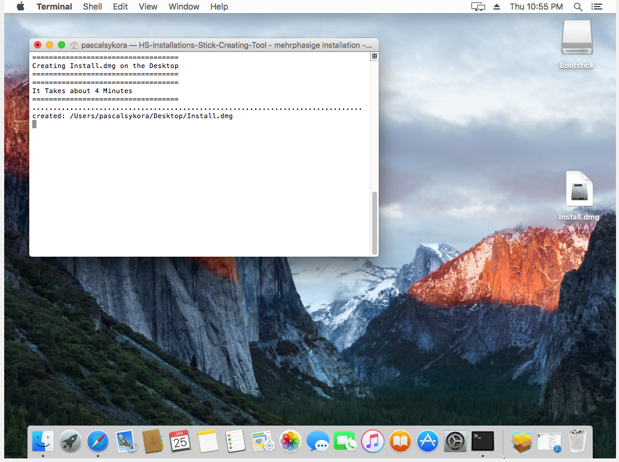Viewport: 619px width, 462px height.
Task: Open the Terminal application menu
Action: pos(54,7)
